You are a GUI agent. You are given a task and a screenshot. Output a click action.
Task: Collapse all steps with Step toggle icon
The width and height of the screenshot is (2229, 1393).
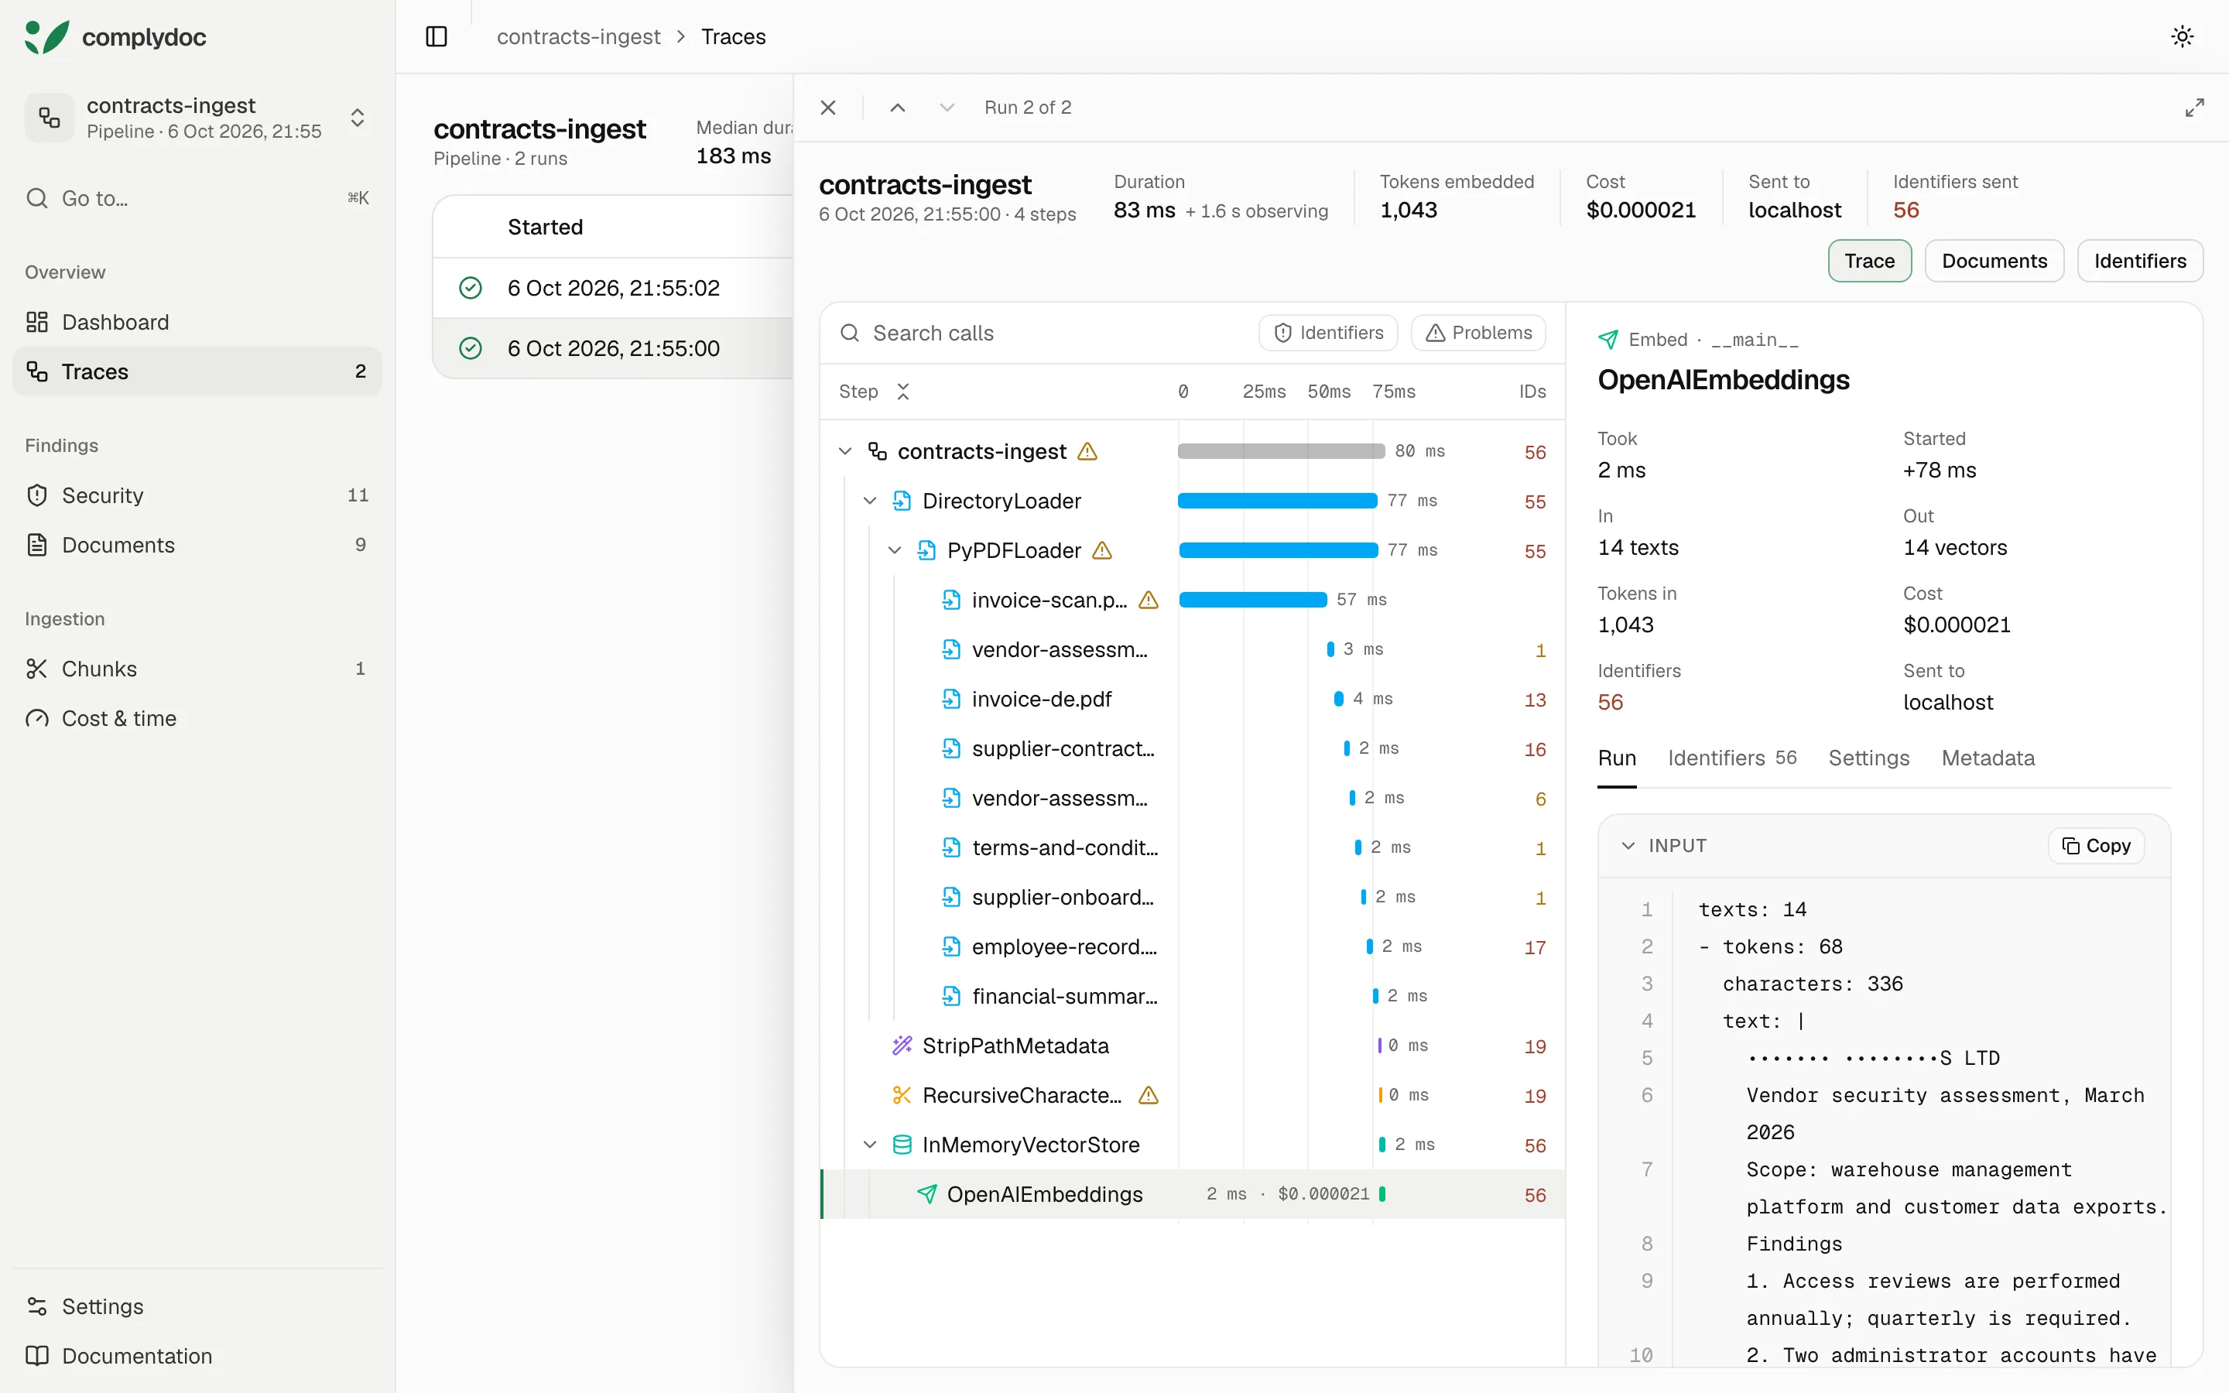point(903,392)
